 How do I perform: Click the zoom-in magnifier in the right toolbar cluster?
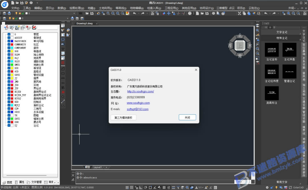[289, 13]
